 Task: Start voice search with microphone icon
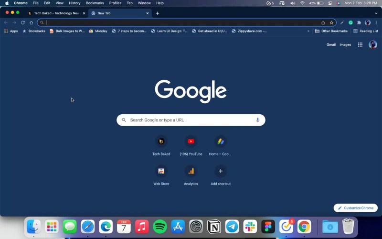pos(257,120)
